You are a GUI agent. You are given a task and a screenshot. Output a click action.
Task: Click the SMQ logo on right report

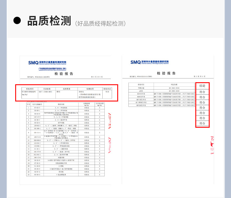(x=135, y=62)
